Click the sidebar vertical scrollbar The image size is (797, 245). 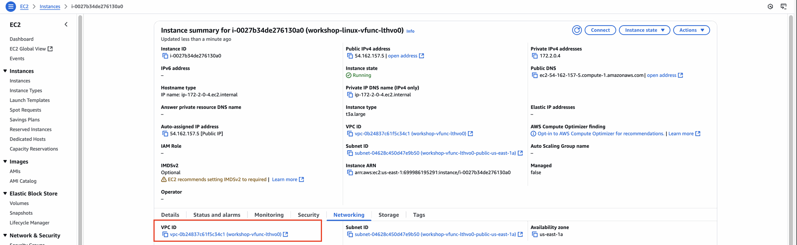(x=80, y=129)
